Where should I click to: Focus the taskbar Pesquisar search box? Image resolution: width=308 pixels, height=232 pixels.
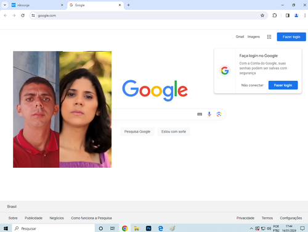(x=54, y=228)
